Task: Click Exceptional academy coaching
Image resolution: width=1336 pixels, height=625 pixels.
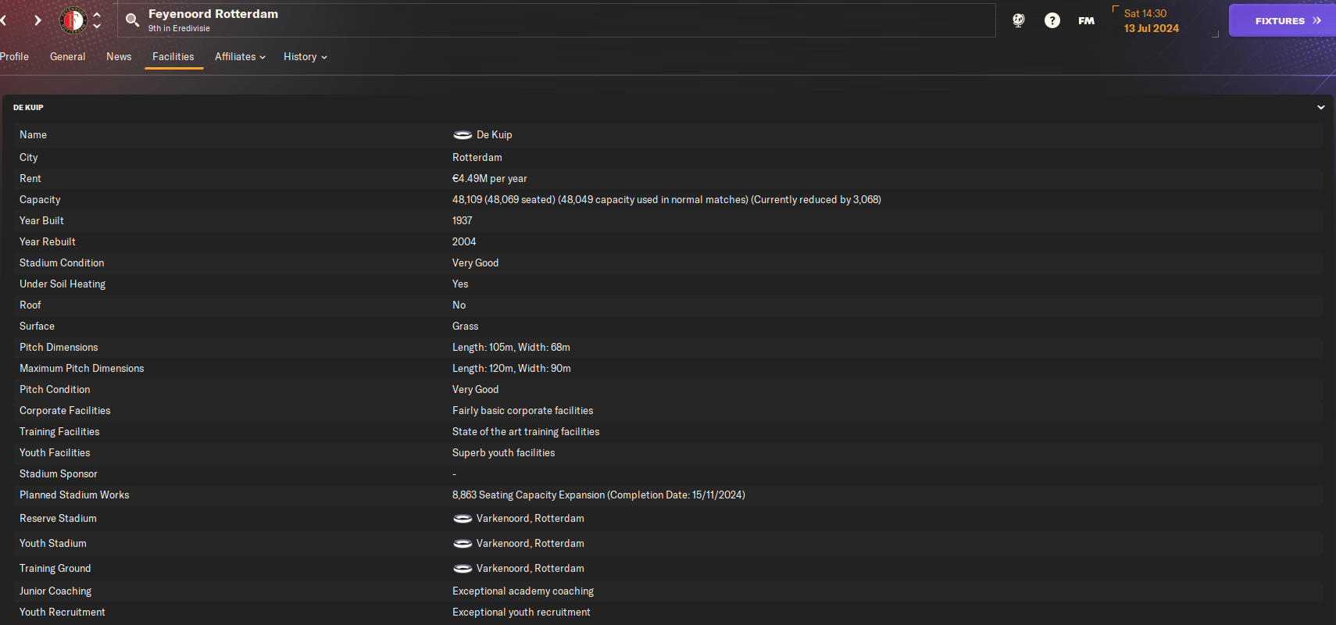Action: pos(523,591)
